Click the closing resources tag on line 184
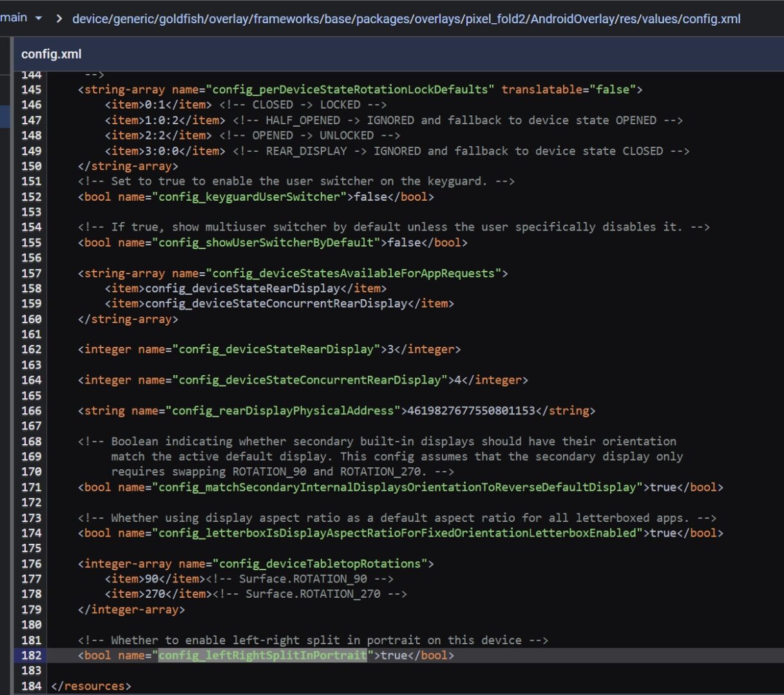The height and width of the screenshot is (695, 784). [x=91, y=686]
